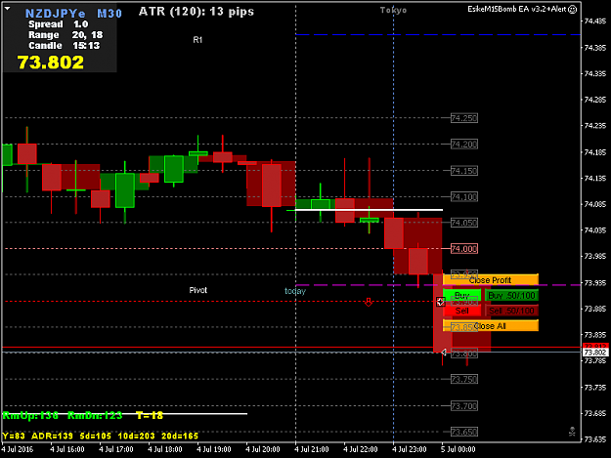Click the Sell .50/100 button
The image size is (611, 458).
click(511, 311)
